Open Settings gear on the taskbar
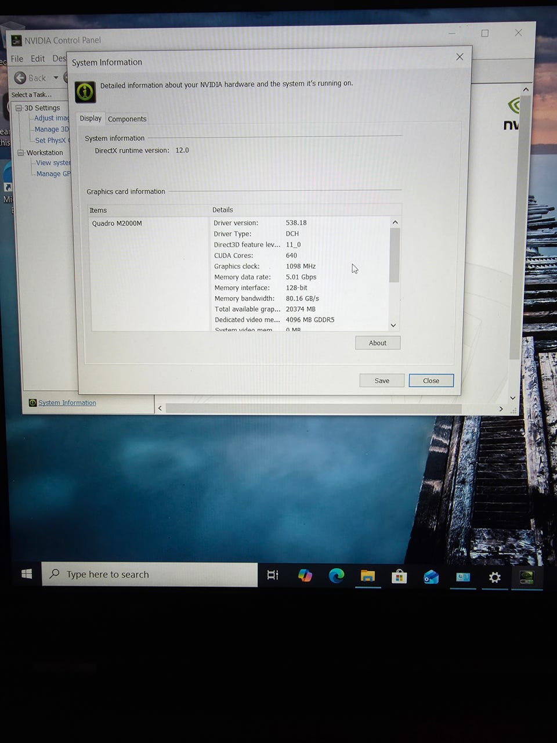 (x=494, y=578)
